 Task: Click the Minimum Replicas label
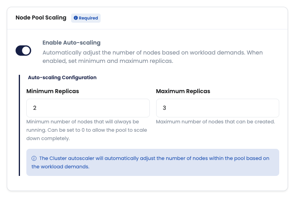click(x=53, y=91)
